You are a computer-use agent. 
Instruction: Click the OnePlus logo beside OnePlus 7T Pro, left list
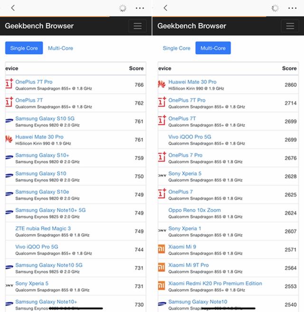(9, 84)
